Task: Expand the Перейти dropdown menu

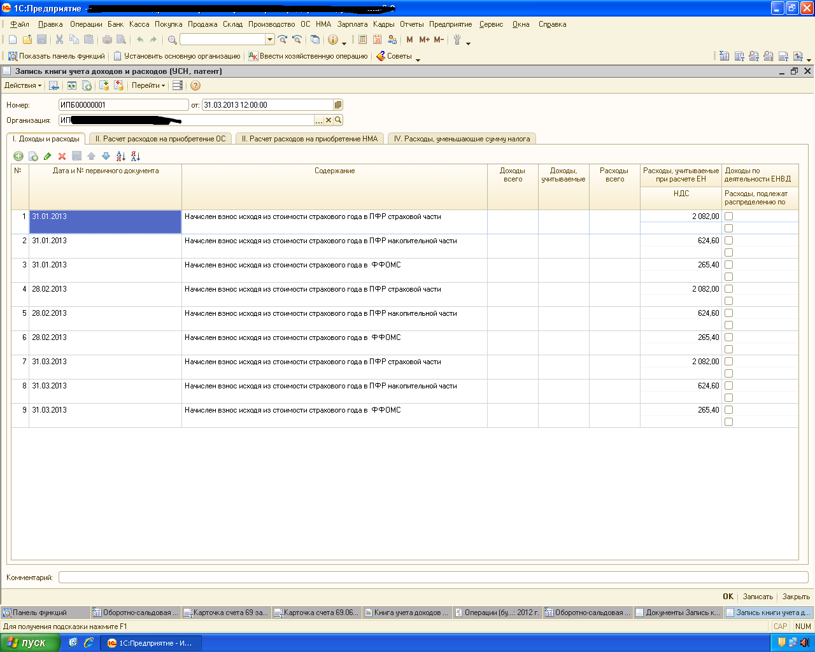Action: [148, 85]
